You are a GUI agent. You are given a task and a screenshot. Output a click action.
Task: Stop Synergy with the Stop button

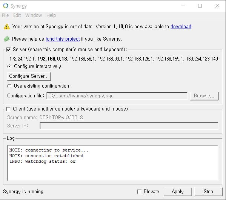tap(208, 192)
